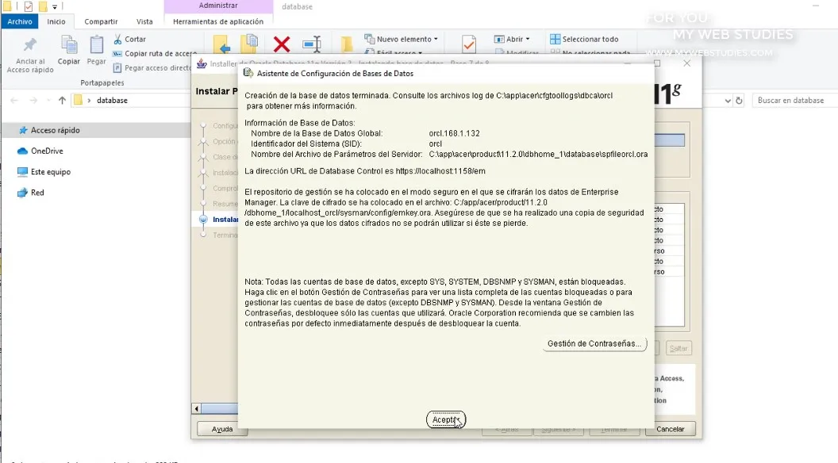This screenshot has width=838, height=463.
Task: Click the Mover a folder-arrow icon
Action: pos(221,44)
